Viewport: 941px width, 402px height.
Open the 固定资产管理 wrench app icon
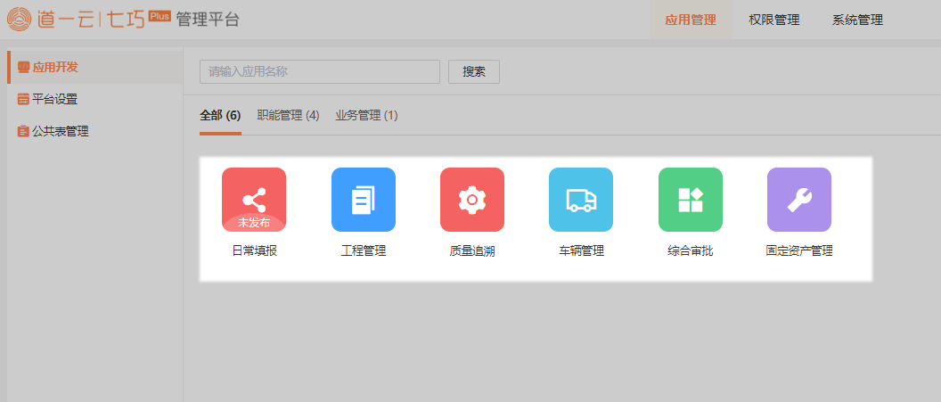799,199
